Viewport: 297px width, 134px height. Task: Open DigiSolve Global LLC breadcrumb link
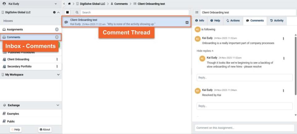[x=92, y=4]
